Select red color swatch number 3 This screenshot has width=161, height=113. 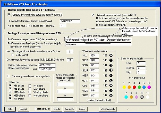click(134, 87)
